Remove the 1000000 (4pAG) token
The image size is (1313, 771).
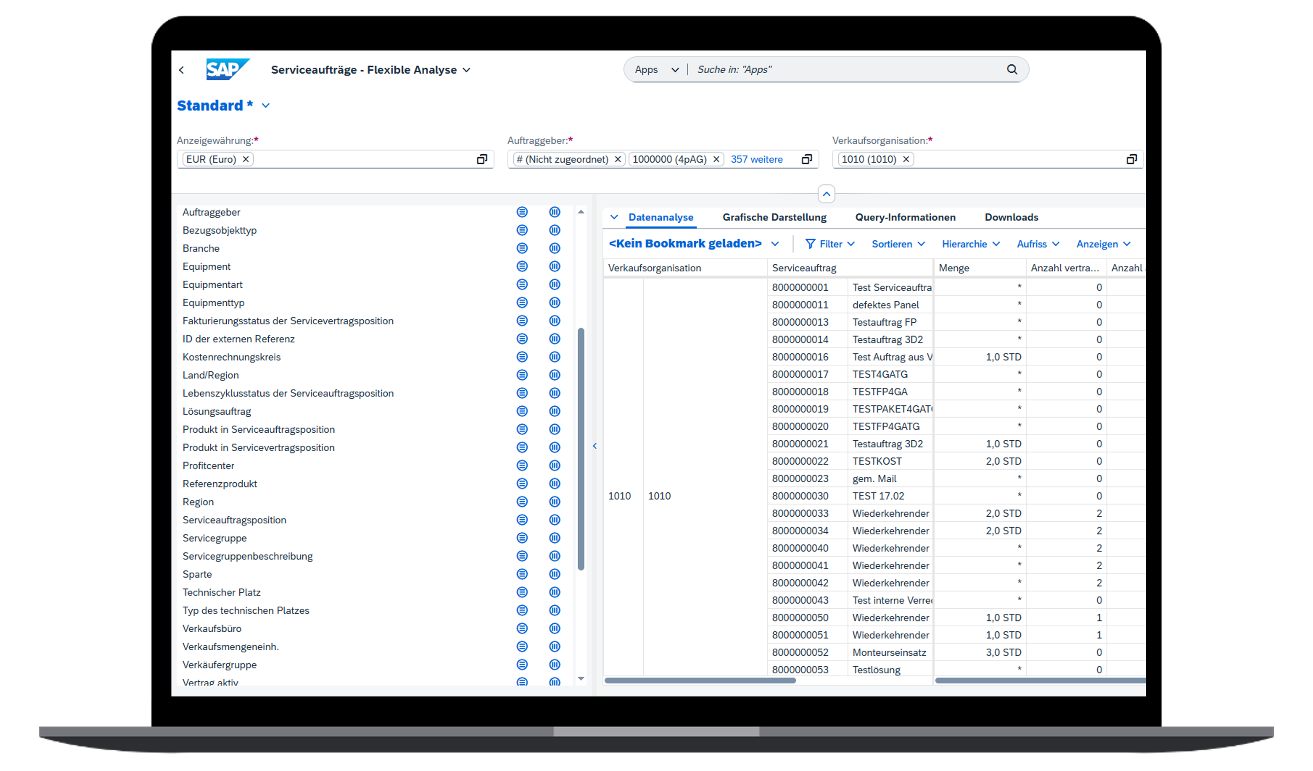click(x=716, y=159)
